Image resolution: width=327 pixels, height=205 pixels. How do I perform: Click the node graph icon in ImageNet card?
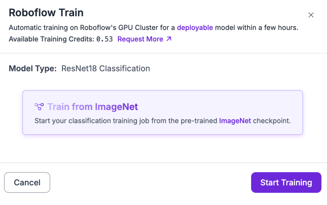click(39, 107)
